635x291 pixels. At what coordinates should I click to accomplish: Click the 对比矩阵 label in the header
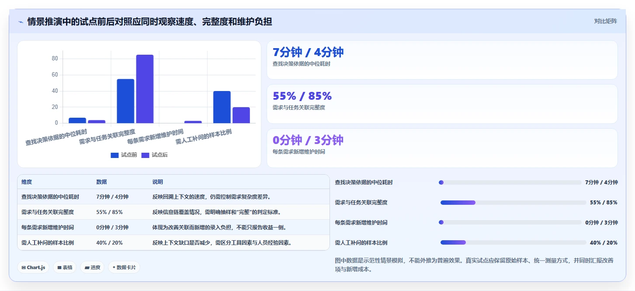(605, 21)
